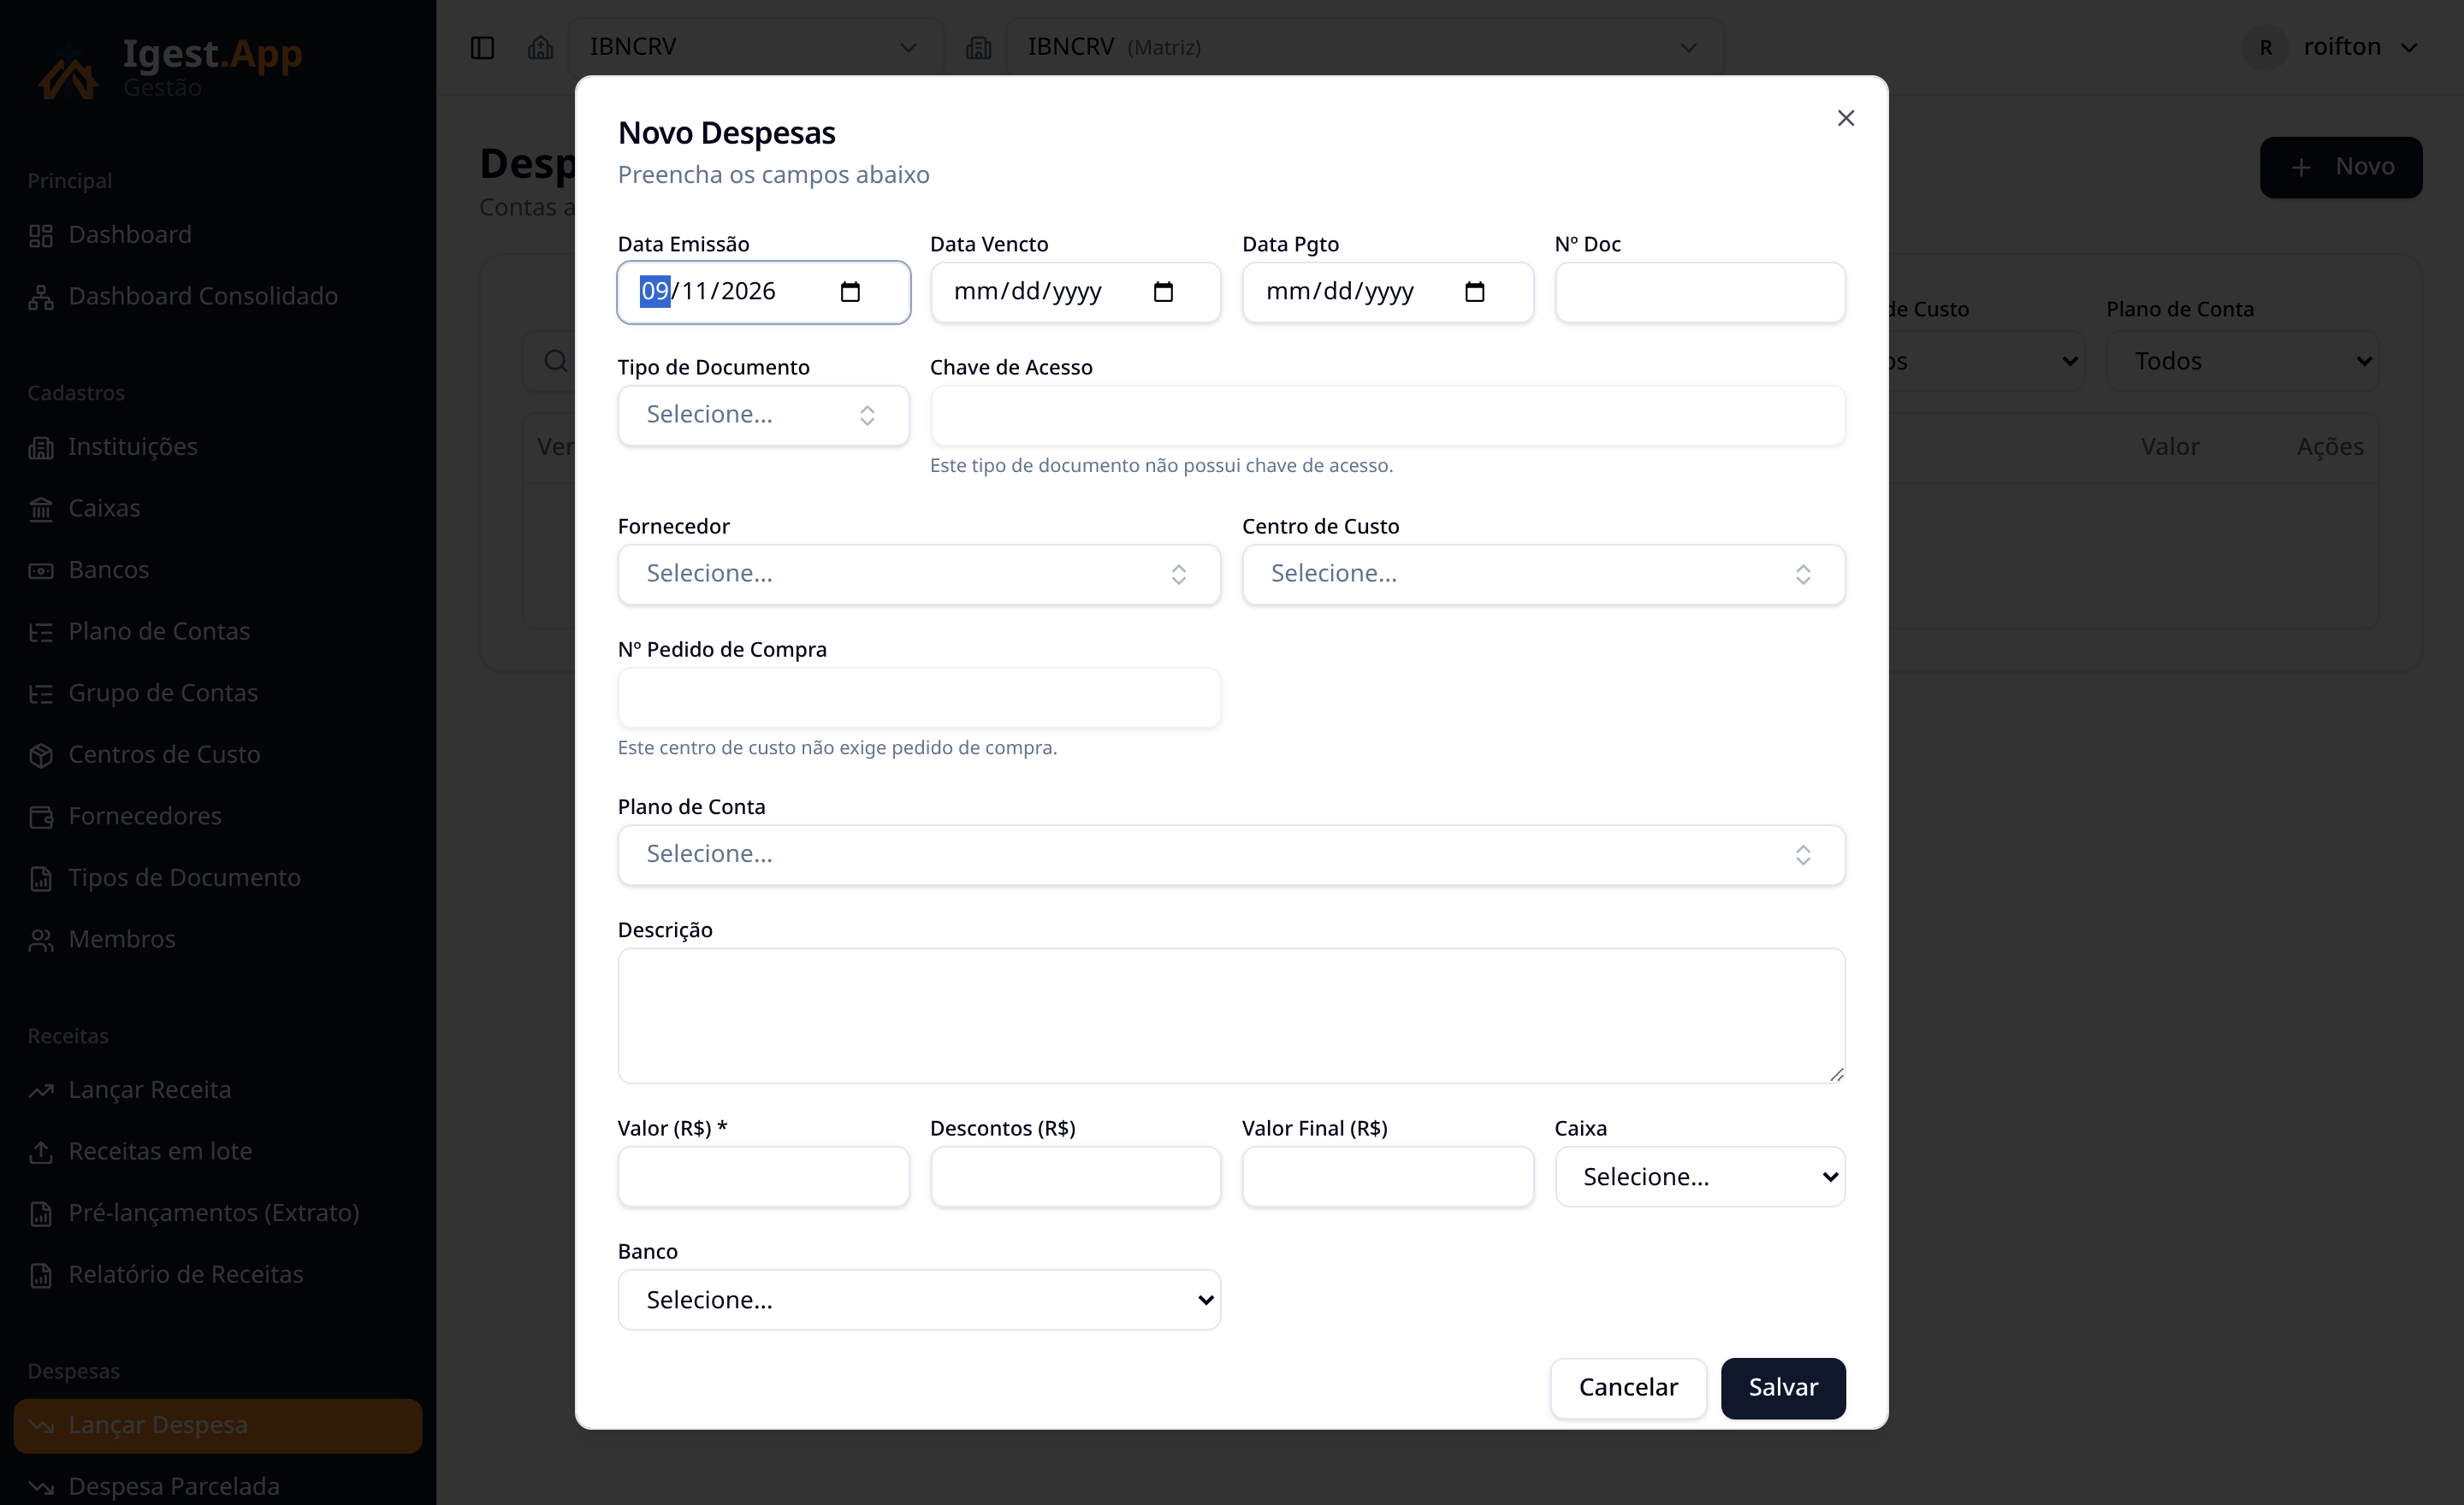Image resolution: width=2464 pixels, height=1505 pixels.
Task: Click the Nº Pedido de Compra field
Action: tap(919, 698)
